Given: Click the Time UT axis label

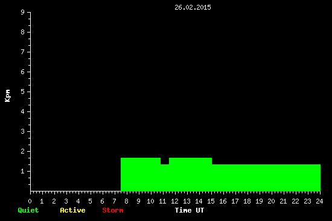Looking at the screenshot, I should click(x=190, y=210).
